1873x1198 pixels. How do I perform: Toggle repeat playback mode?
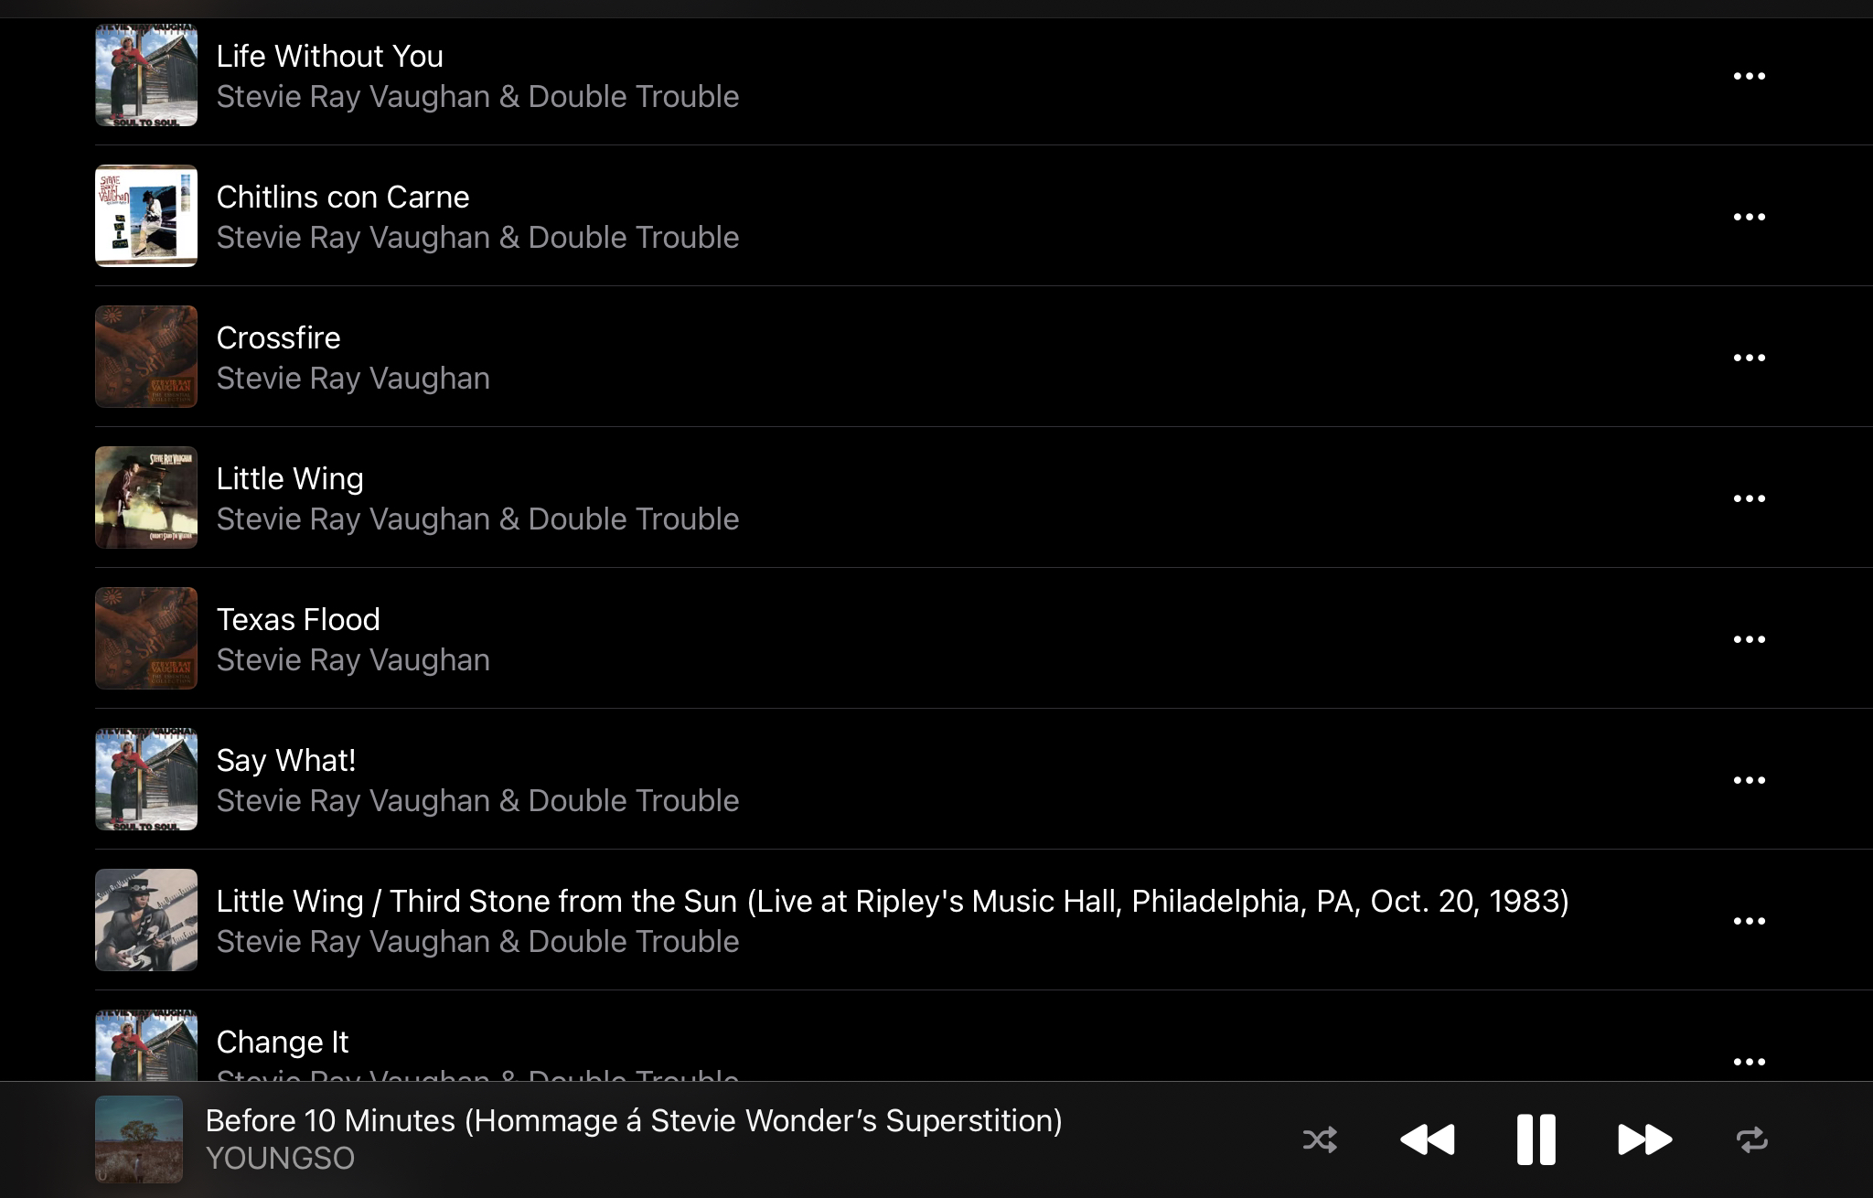(x=1751, y=1139)
